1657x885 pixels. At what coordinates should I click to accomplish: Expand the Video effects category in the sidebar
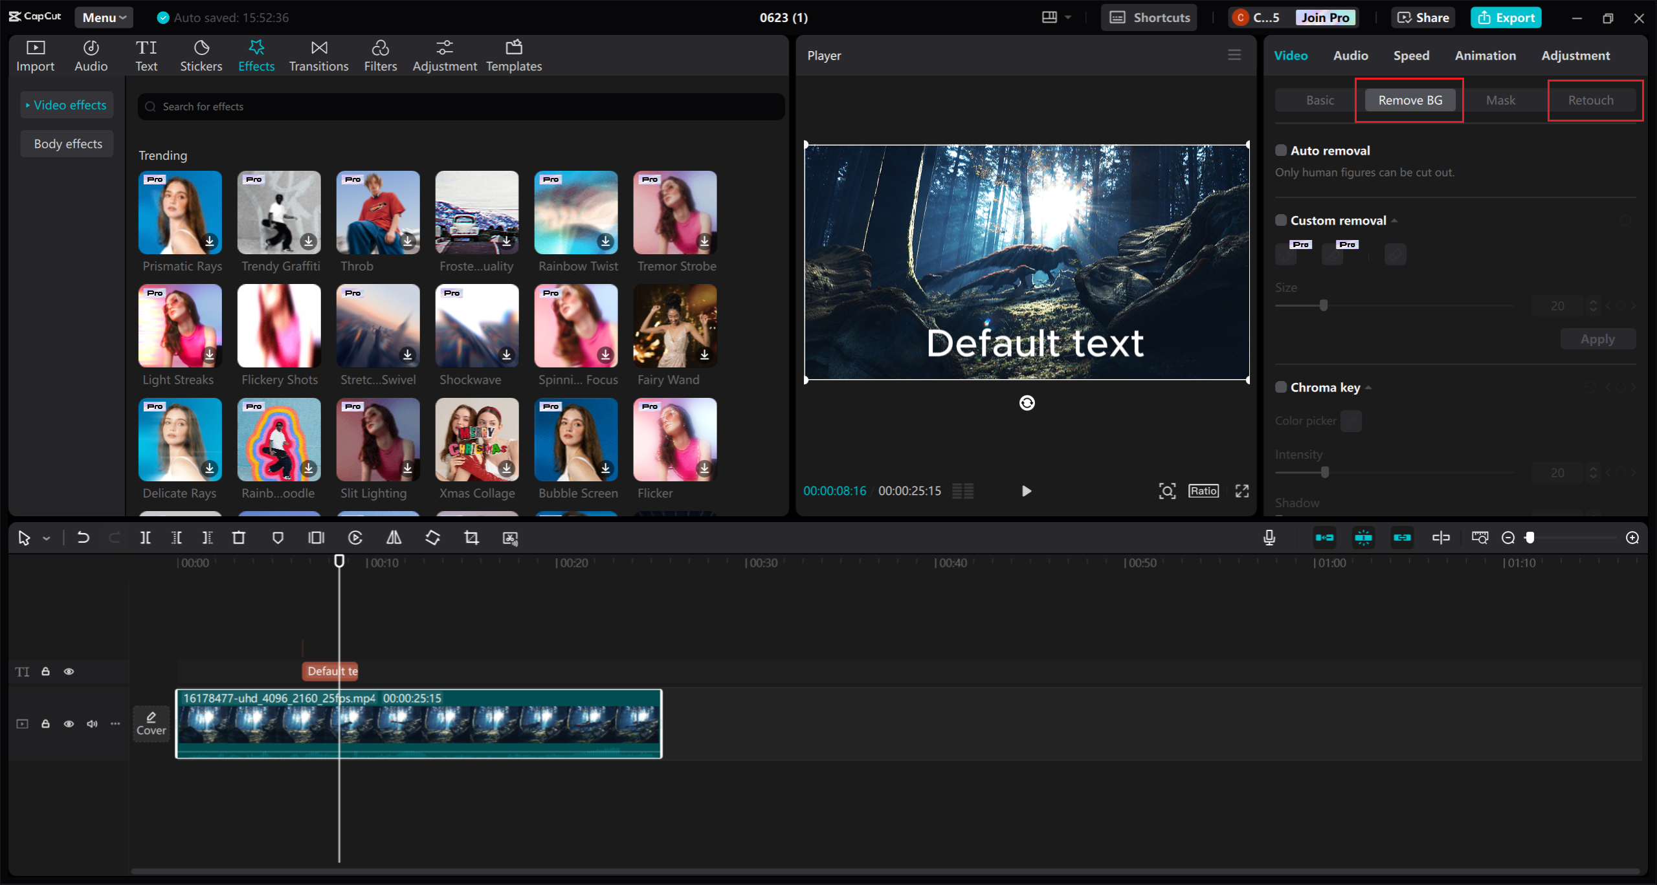point(67,104)
